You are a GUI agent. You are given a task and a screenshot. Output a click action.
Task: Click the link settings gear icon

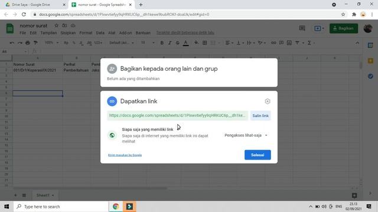[x=268, y=101]
